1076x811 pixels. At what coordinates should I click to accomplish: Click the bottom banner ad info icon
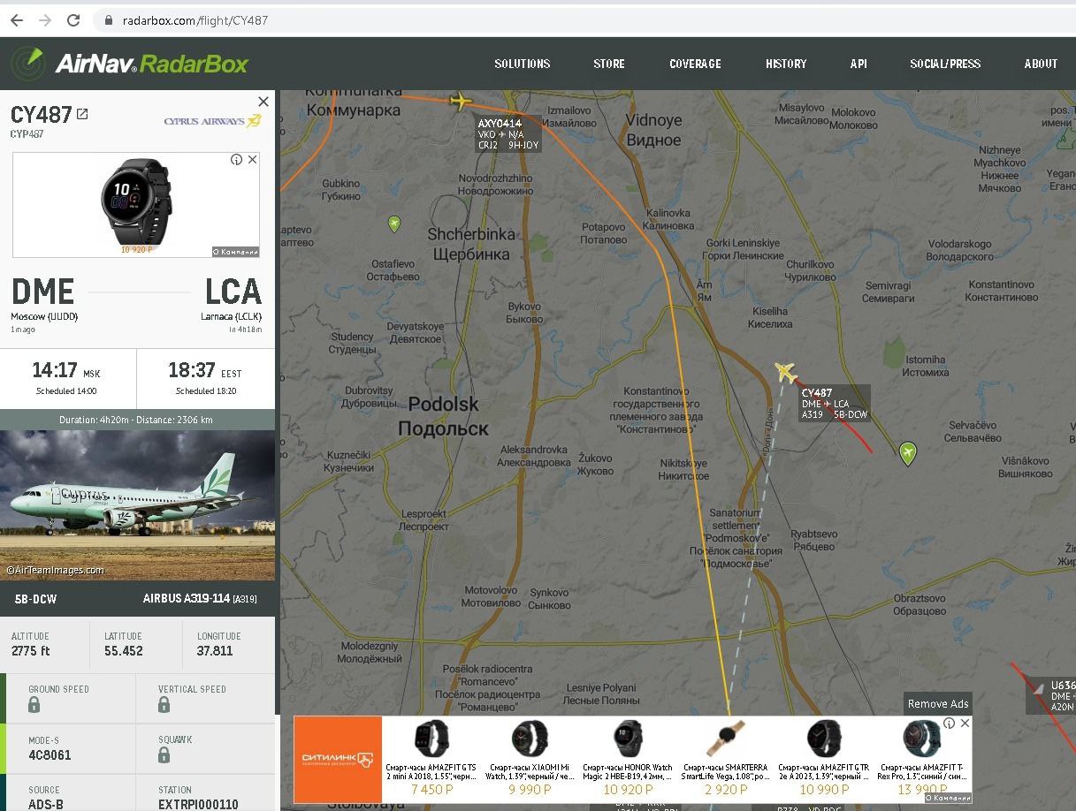pyautogui.click(x=949, y=723)
